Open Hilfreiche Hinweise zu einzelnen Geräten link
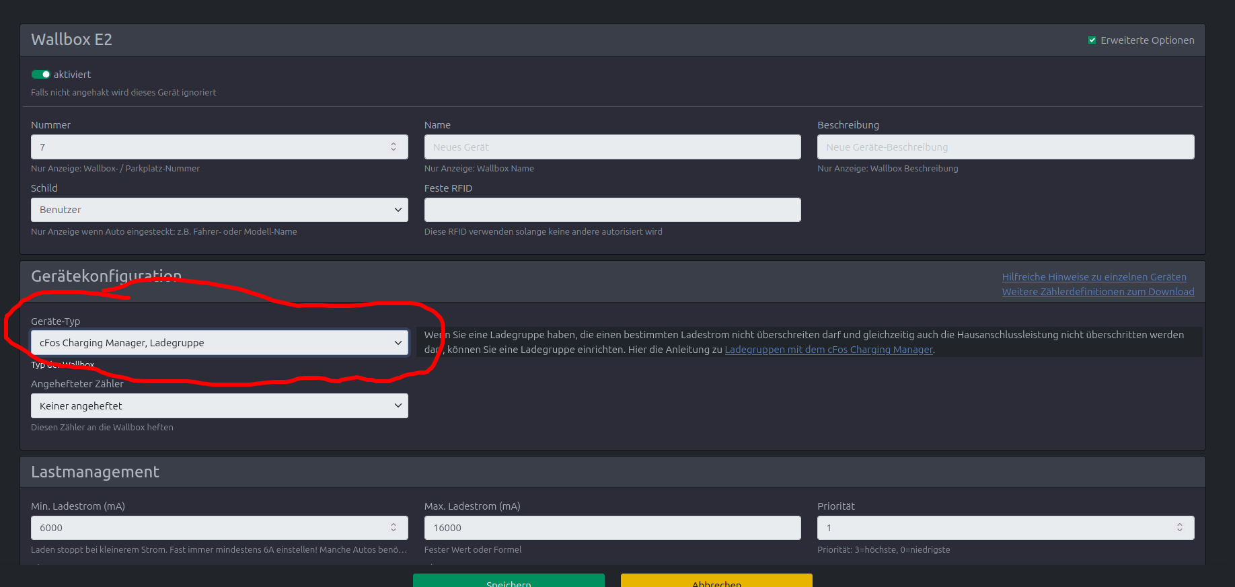This screenshot has width=1235, height=587. click(x=1094, y=277)
